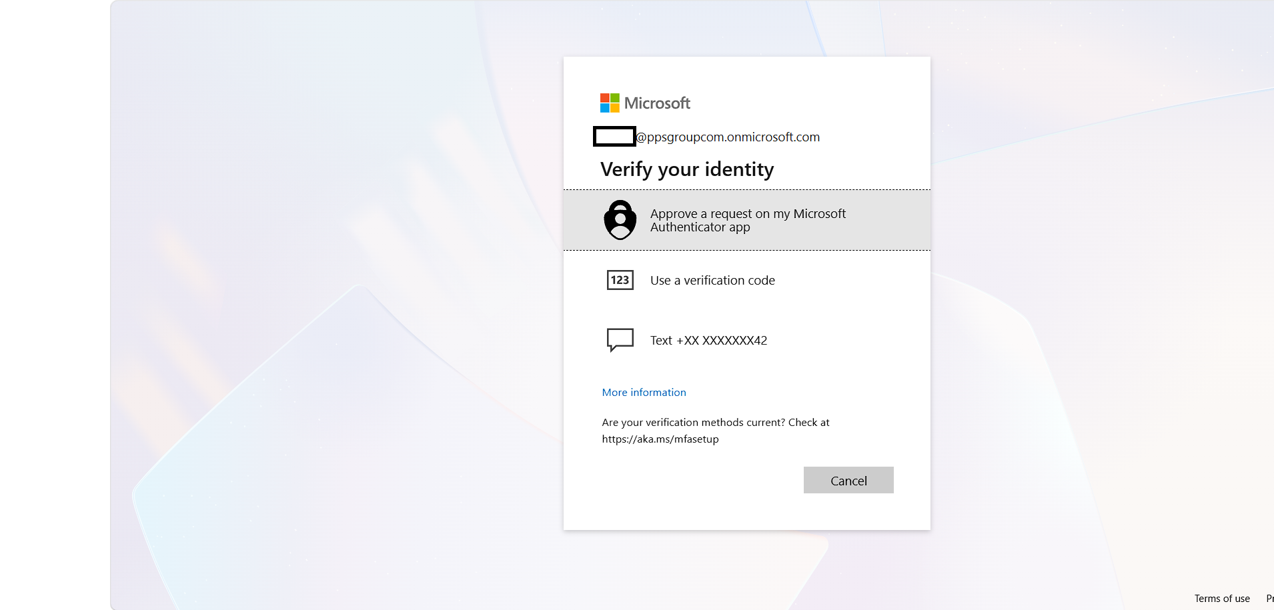Screen dimensions: 1274x610
Task: Click the text message speech bubble icon
Action: (620, 340)
